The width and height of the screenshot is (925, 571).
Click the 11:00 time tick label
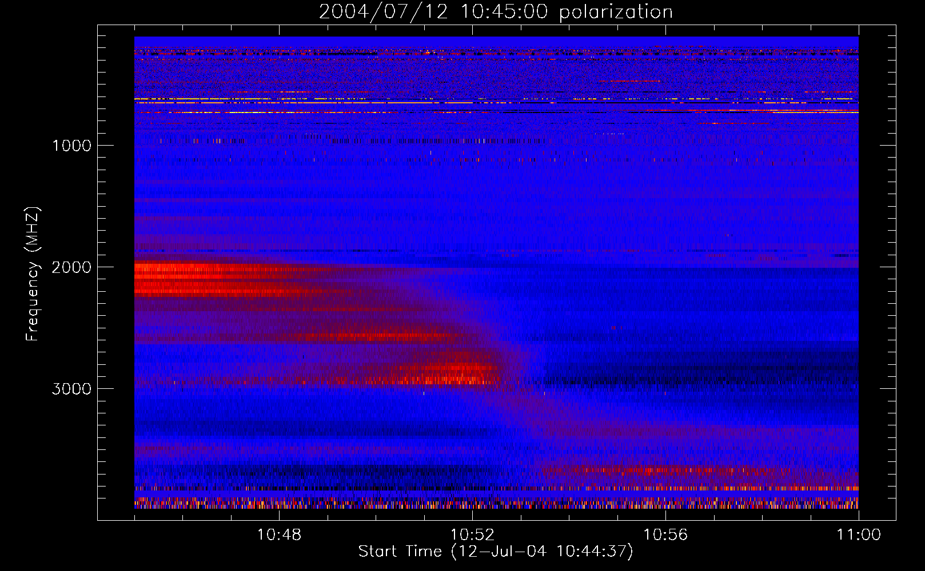coord(859,535)
